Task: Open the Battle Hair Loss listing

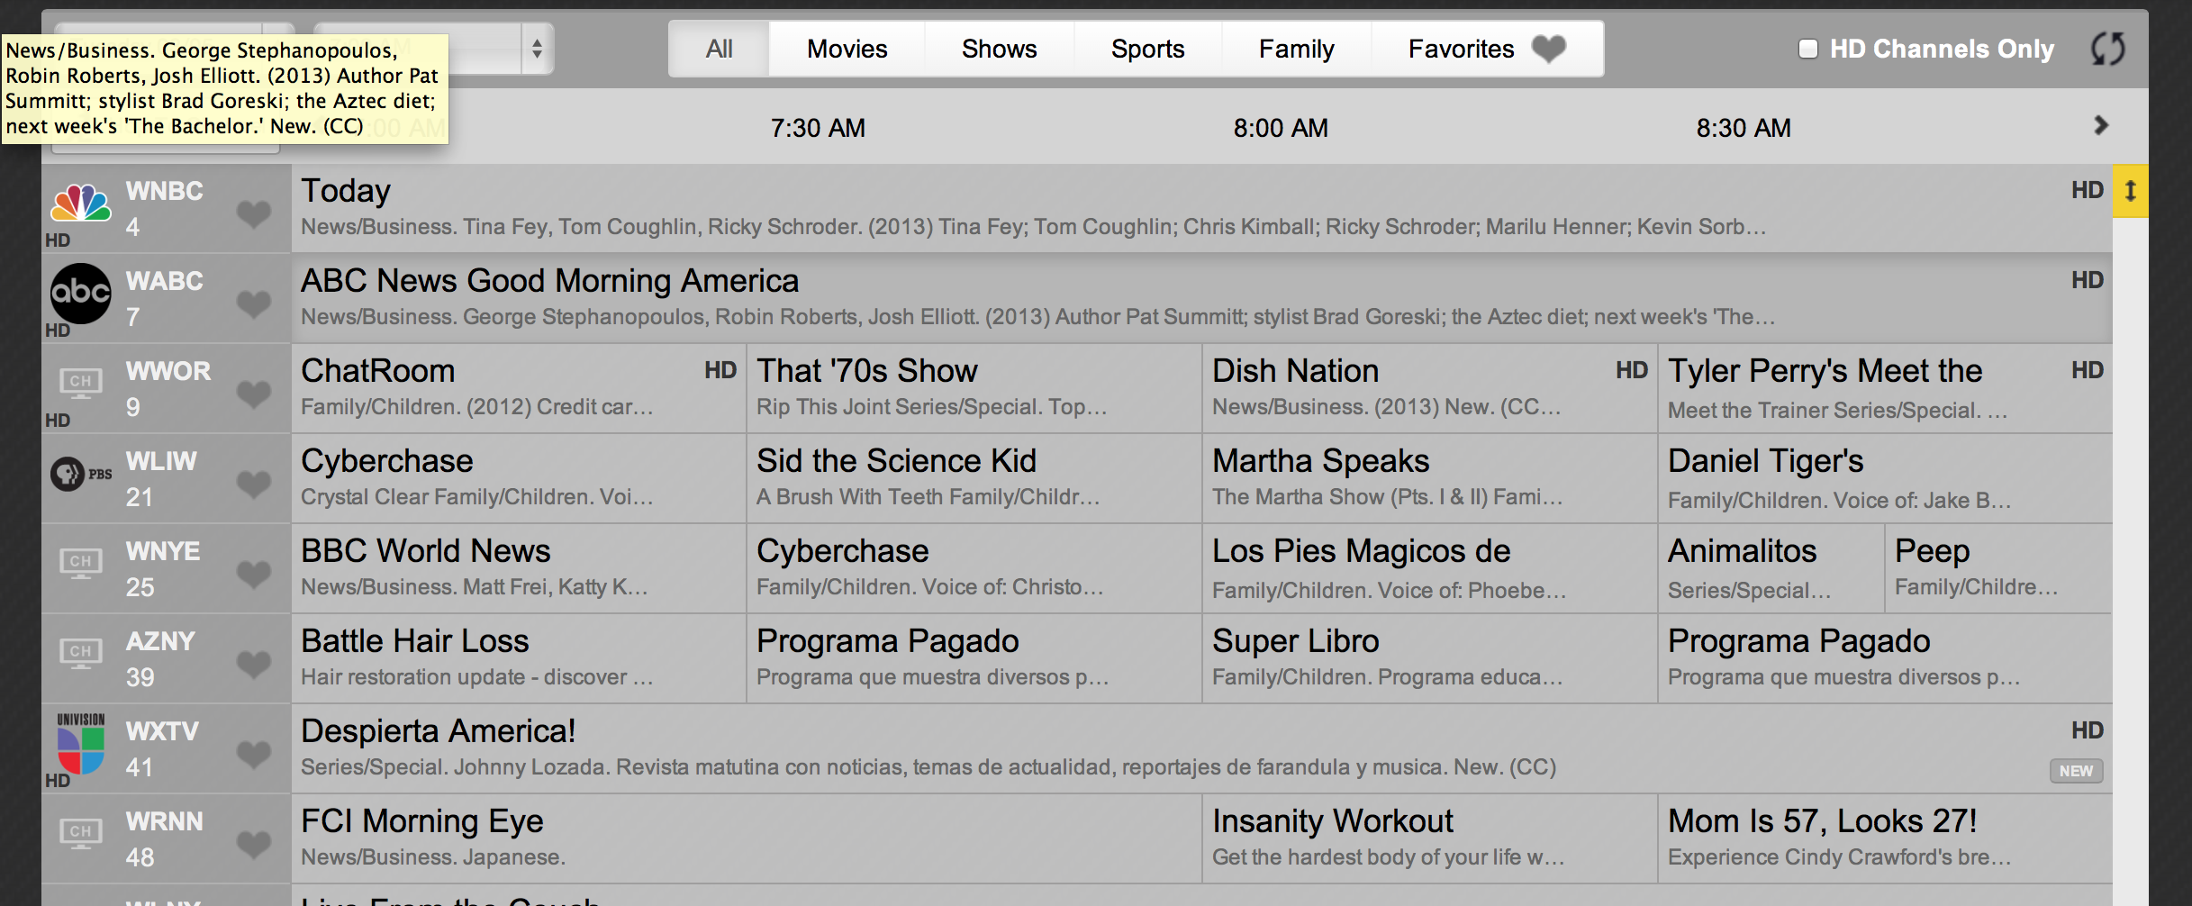Action: coord(519,658)
